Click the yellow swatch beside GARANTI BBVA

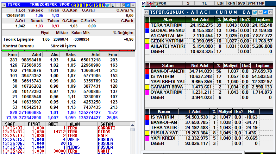tap(147, 87)
